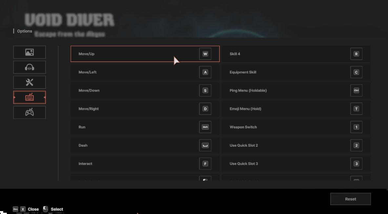Viewport: 388px width, 214px height.
Task: Rebind the R key for Skill 4
Action: 356,54
